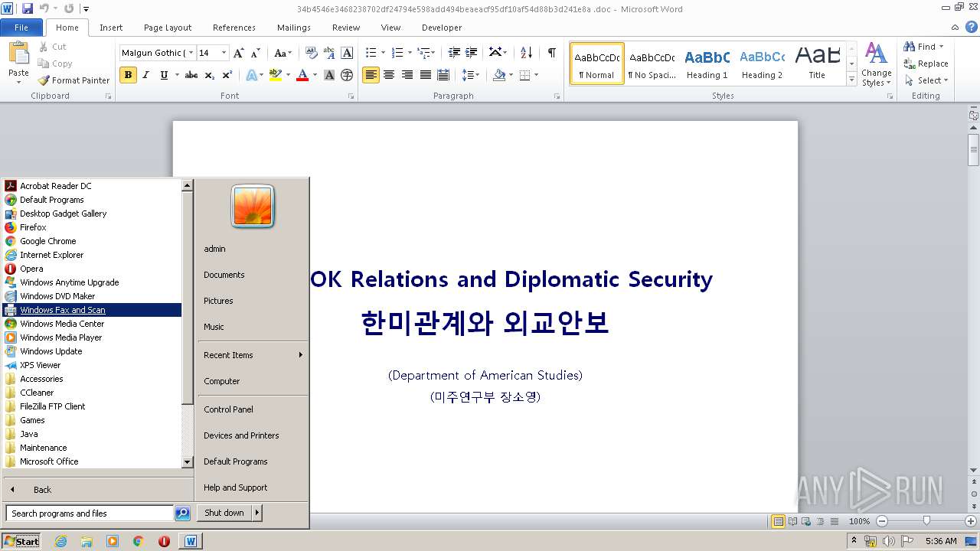
Task: Apply text highlight color
Action: (x=275, y=75)
